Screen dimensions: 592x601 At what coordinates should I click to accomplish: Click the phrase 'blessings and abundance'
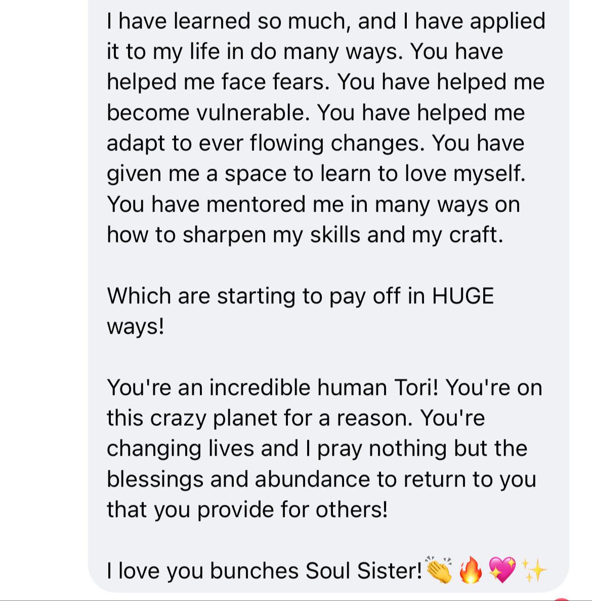tap(238, 479)
